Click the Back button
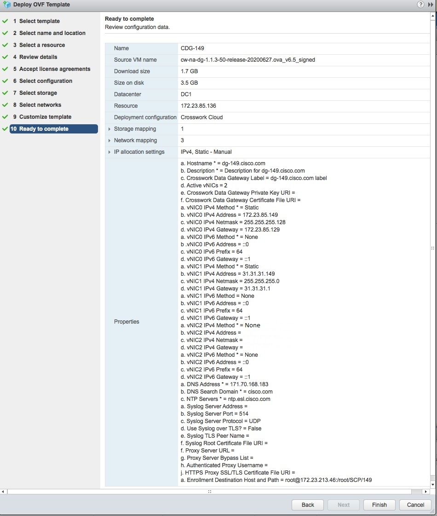437x516 pixels. 307,504
